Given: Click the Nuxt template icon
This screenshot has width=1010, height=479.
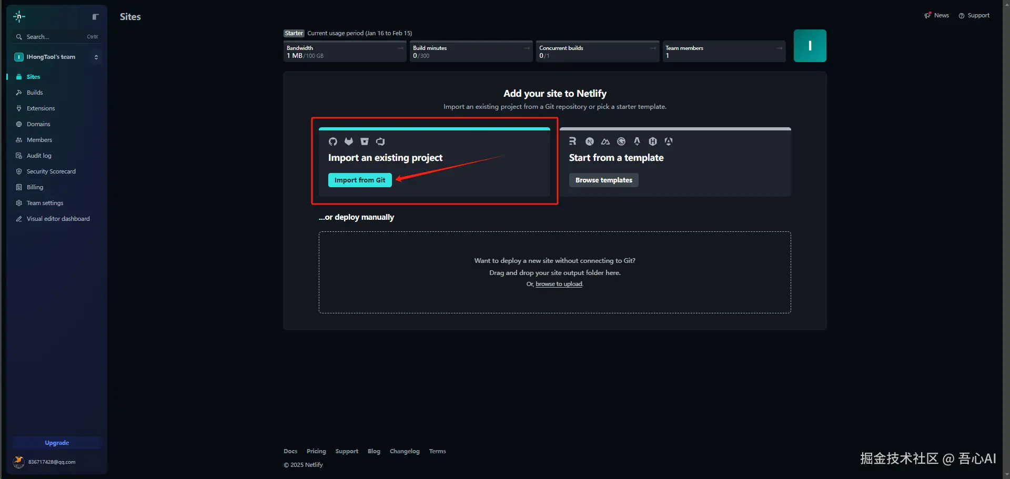Looking at the screenshot, I should (x=605, y=141).
